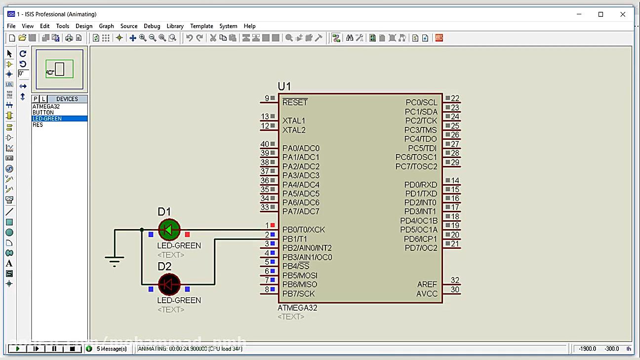Image resolution: width=640 pixels, height=360 pixels.
Task: Open the Debug menu
Action: pyautogui.click(x=152, y=26)
